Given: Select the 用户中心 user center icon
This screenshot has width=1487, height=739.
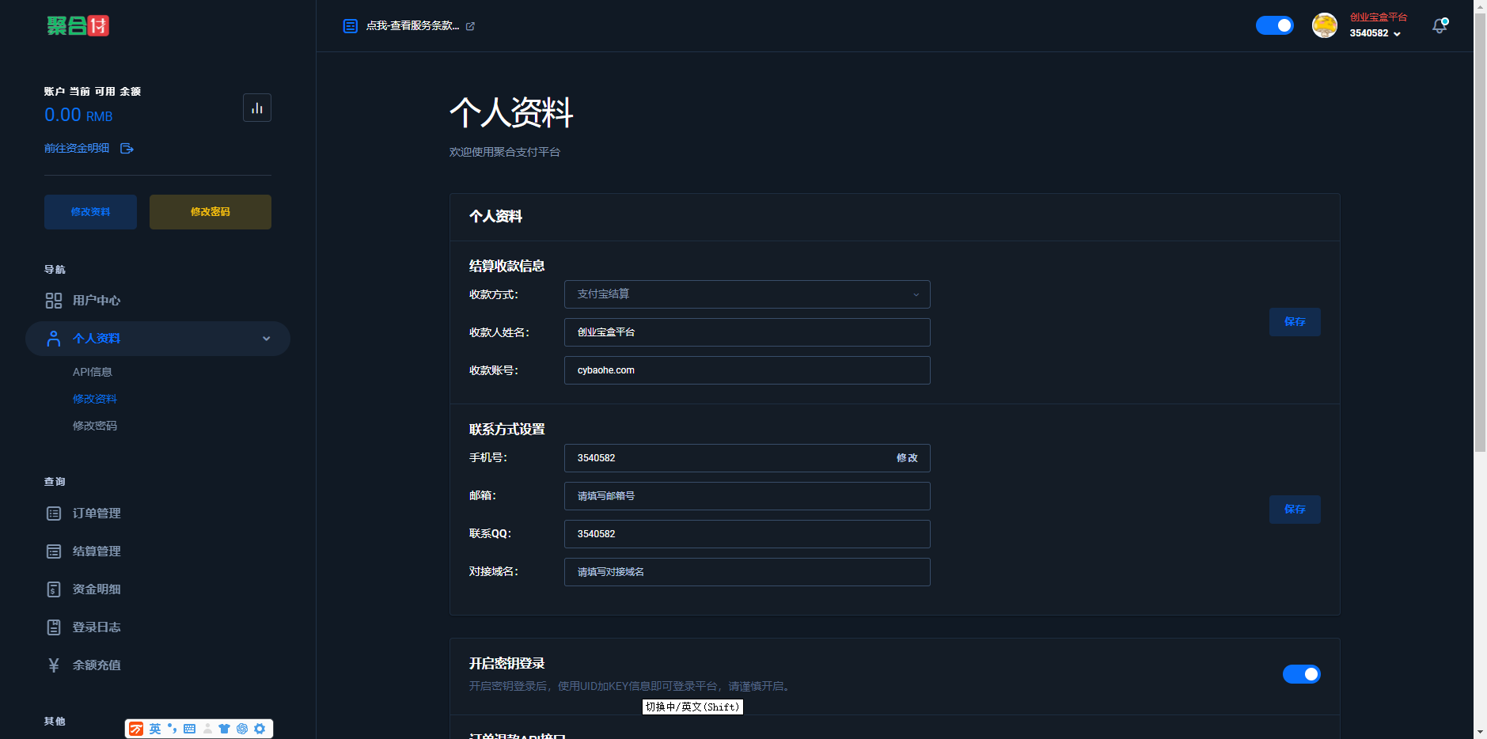Looking at the screenshot, I should (x=53, y=301).
